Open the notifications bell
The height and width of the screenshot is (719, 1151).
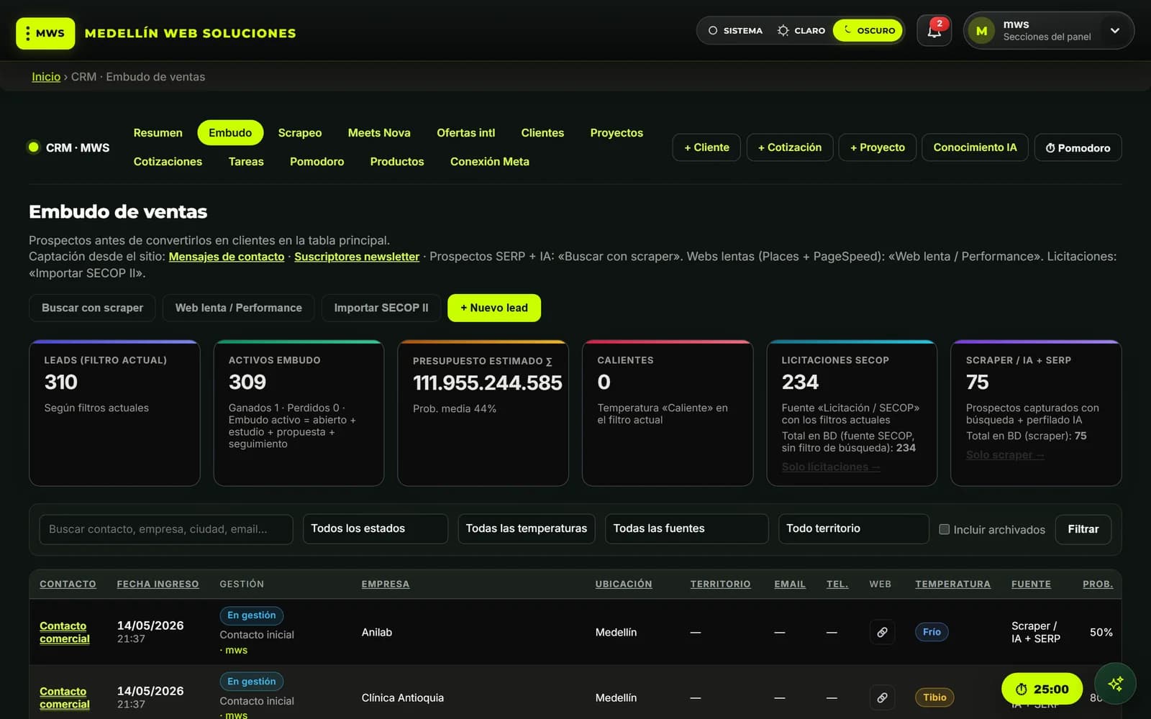click(934, 31)
